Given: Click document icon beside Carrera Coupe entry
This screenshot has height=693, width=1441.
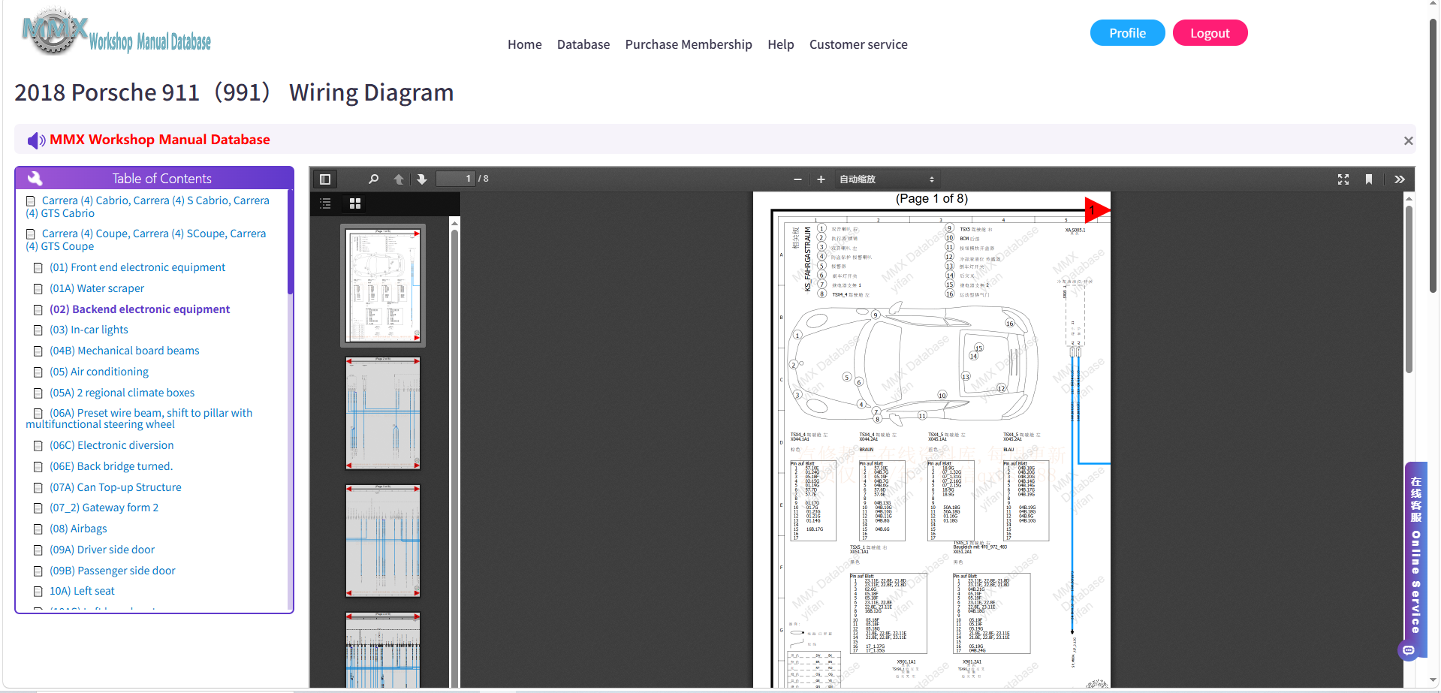Looking at the screenshot, I should coord(31,234).
